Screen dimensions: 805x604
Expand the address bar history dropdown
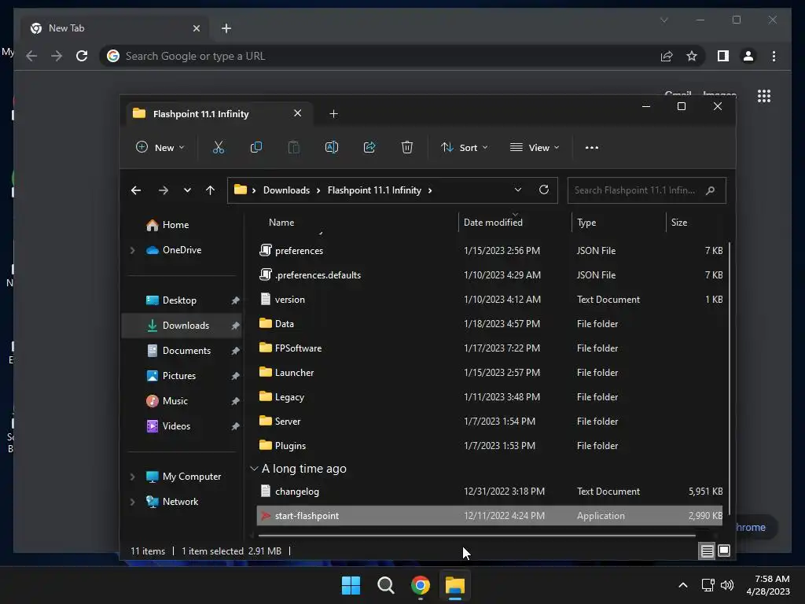pos(518,190)
